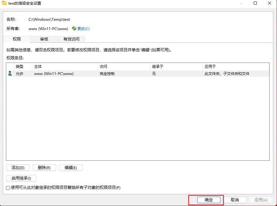The image size is (277, 206).
Task: Switch to the 审核 tab
Action: pyautogui.click(x=44, y=39)
